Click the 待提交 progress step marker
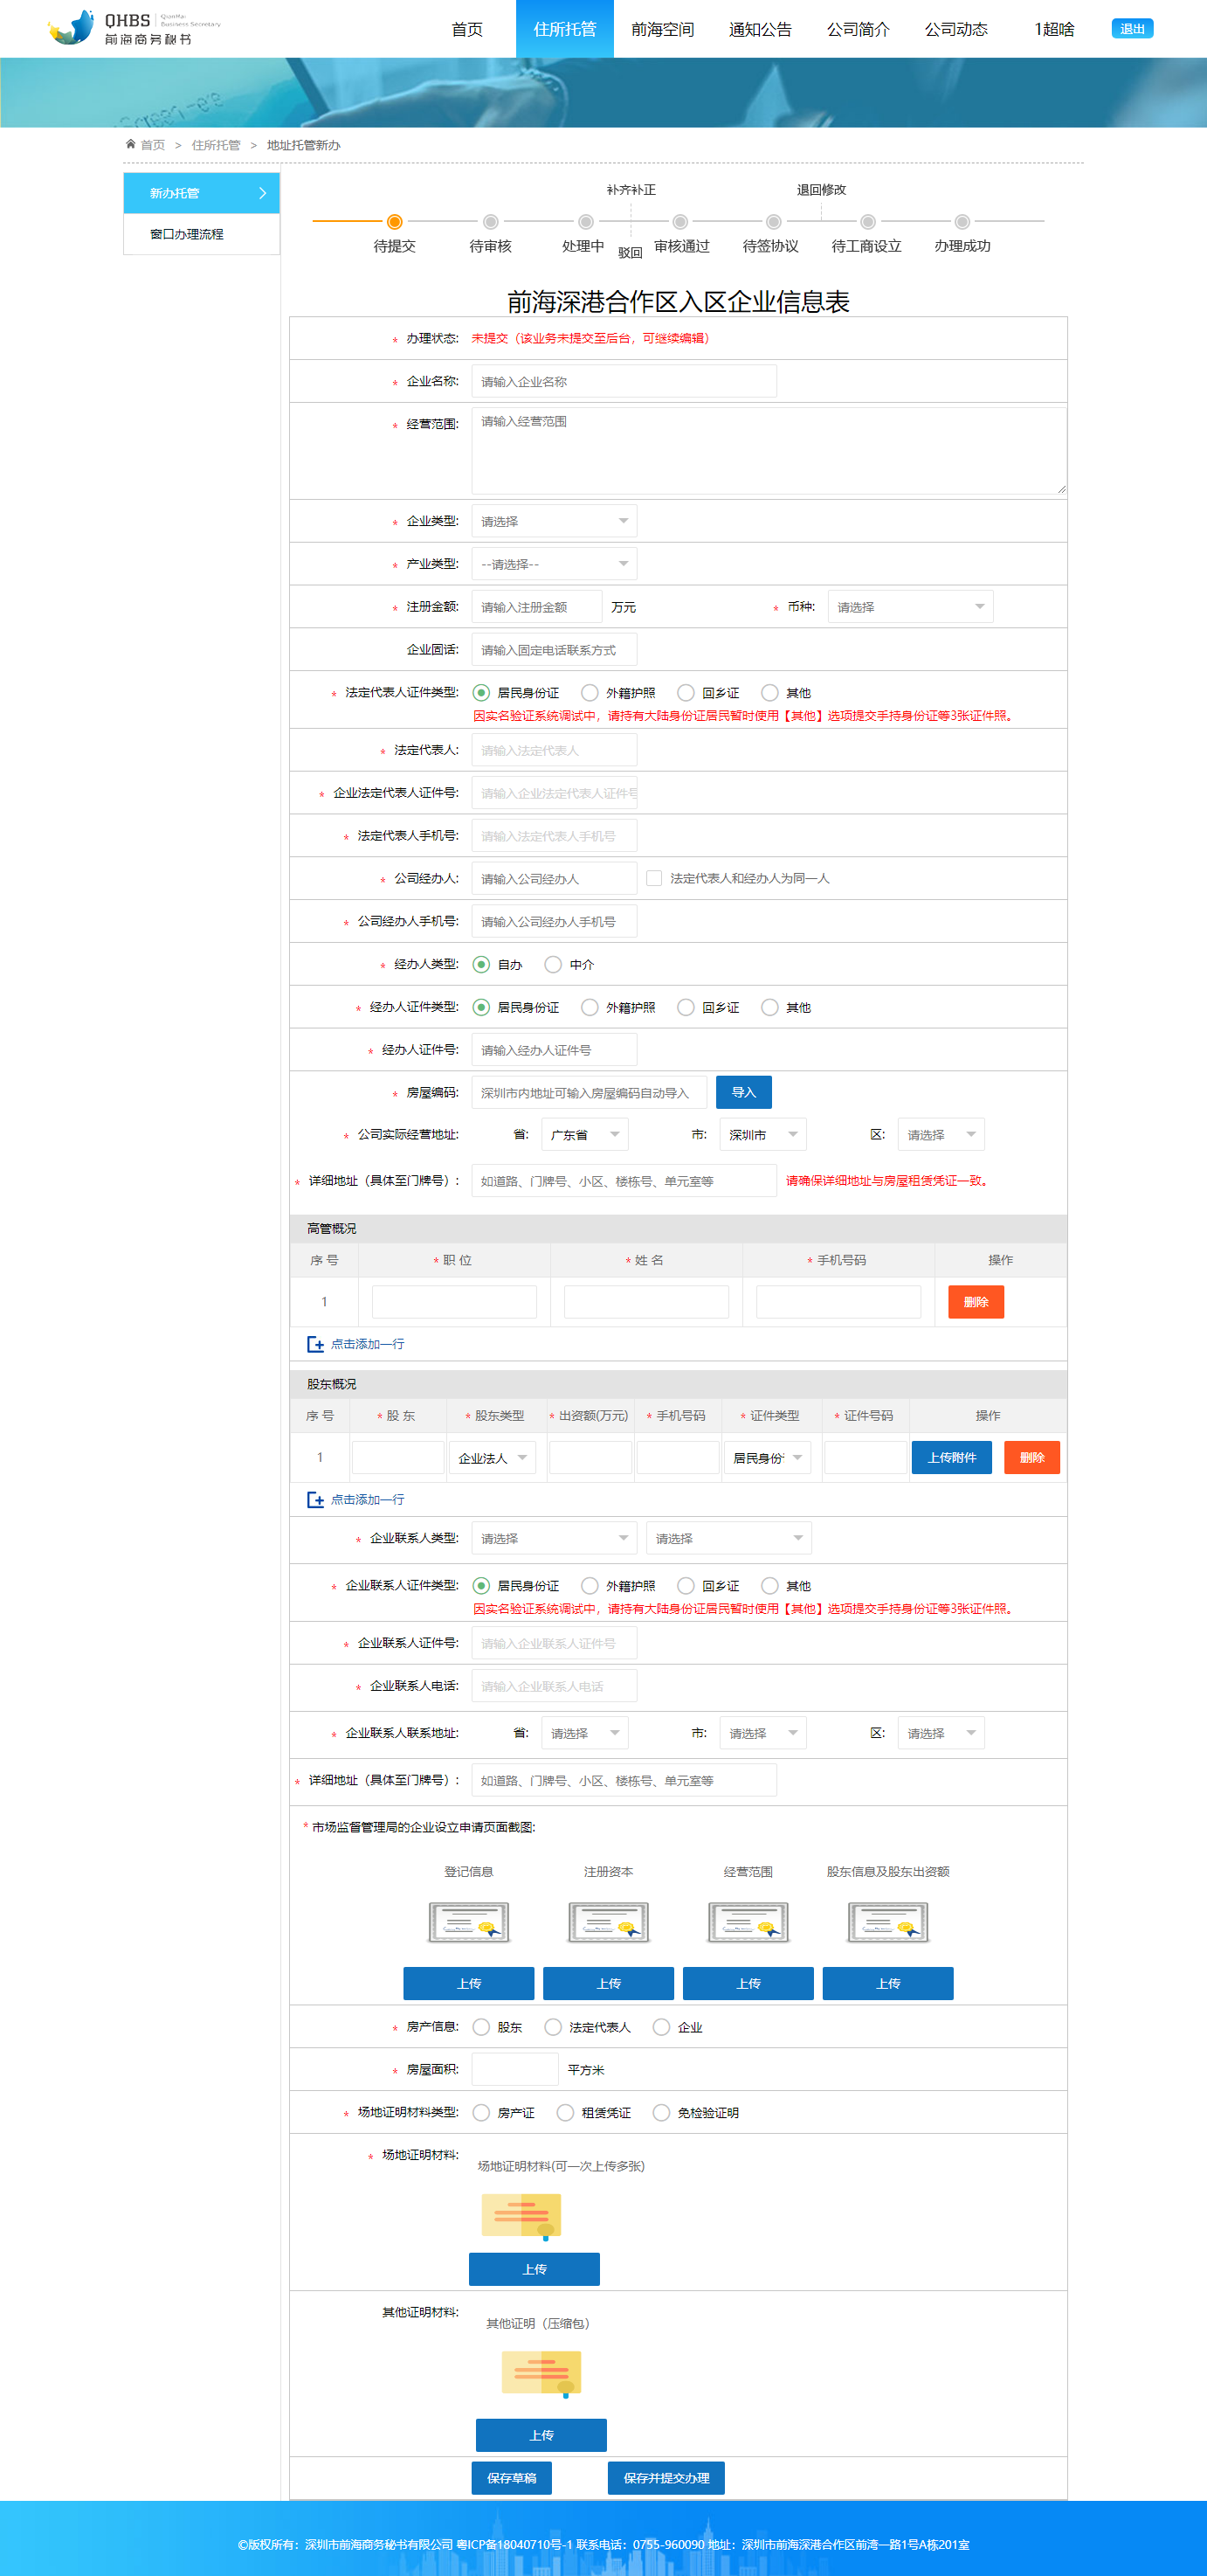Viewport: 1207px width, 2576px height. [x=395, y=222]
